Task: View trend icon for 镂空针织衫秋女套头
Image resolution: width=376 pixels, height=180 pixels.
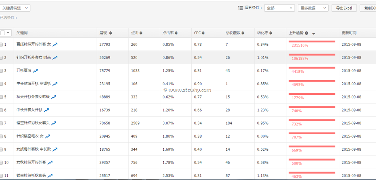Action: coord(54,123)
